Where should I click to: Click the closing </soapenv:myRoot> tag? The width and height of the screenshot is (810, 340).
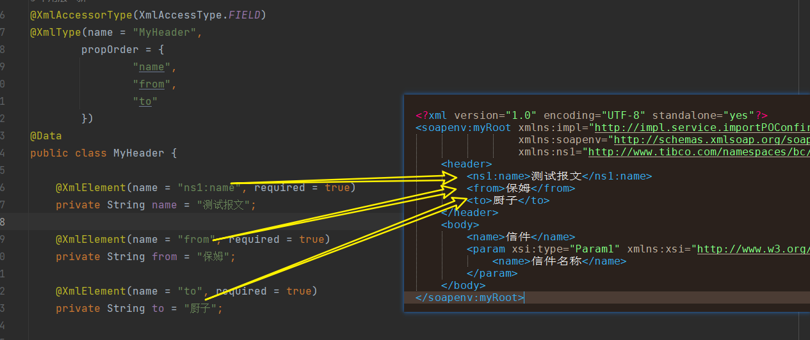coord(469,298)
